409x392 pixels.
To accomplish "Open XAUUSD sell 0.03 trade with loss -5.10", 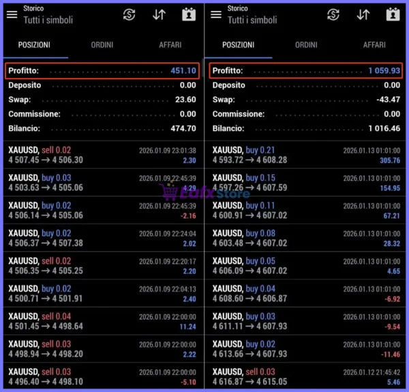I will coord(104,376).
